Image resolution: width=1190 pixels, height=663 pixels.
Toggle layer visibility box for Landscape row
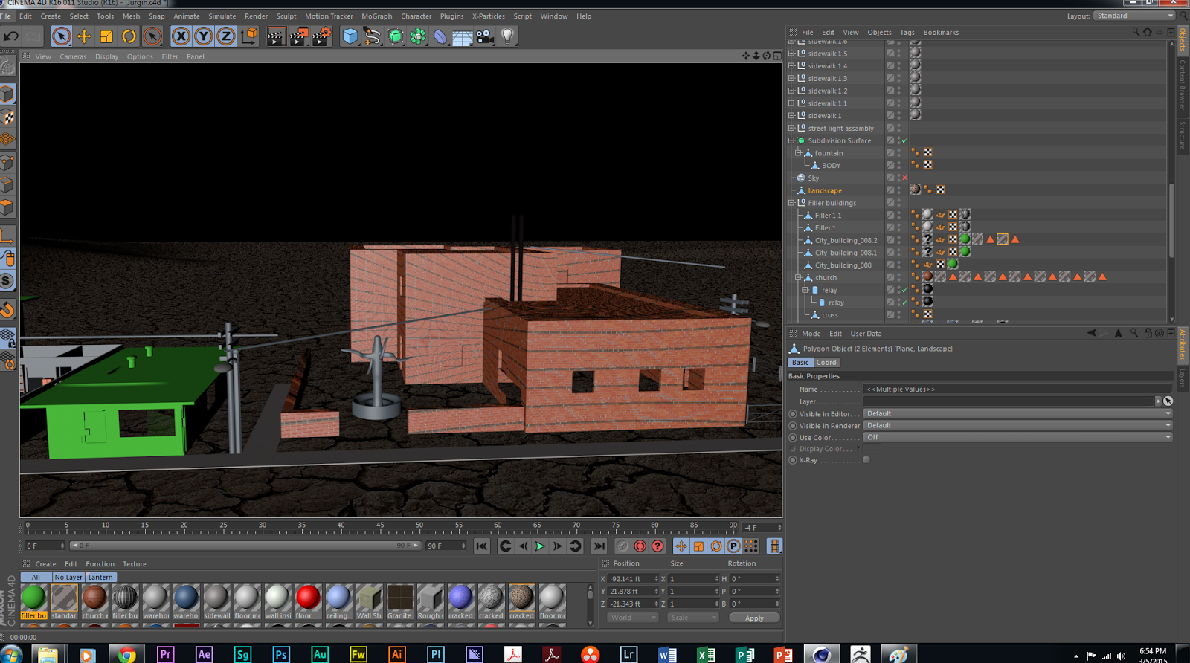890,190
